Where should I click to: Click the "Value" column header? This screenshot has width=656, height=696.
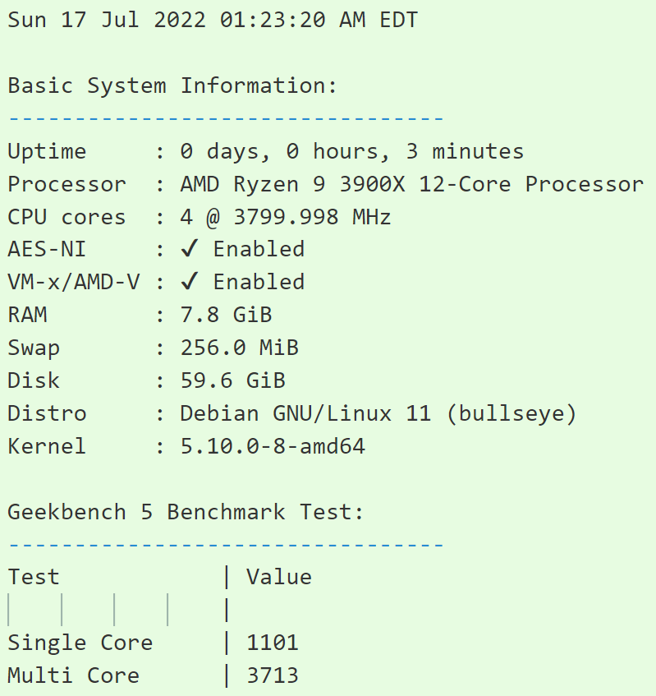(279, 578)
